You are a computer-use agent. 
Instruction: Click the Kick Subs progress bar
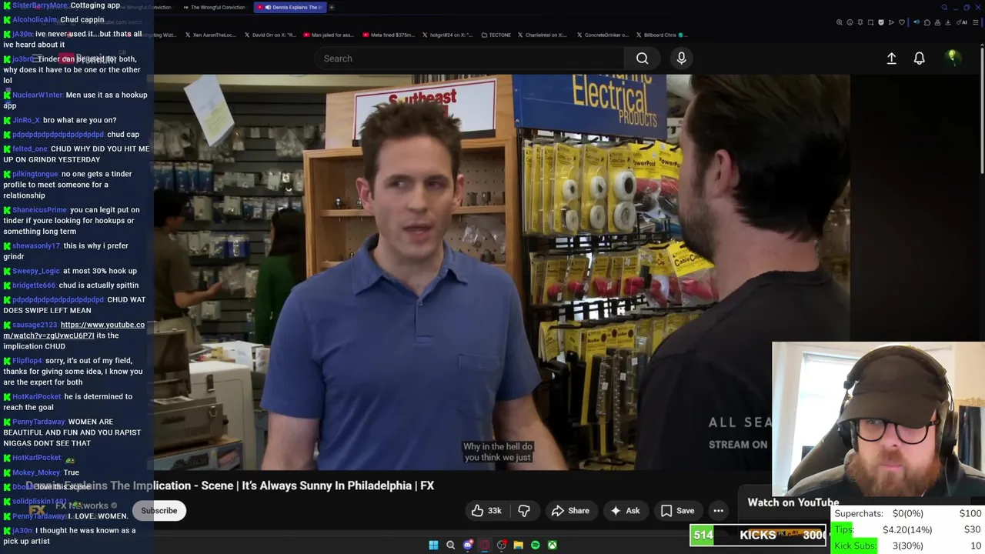coord(907,546)
